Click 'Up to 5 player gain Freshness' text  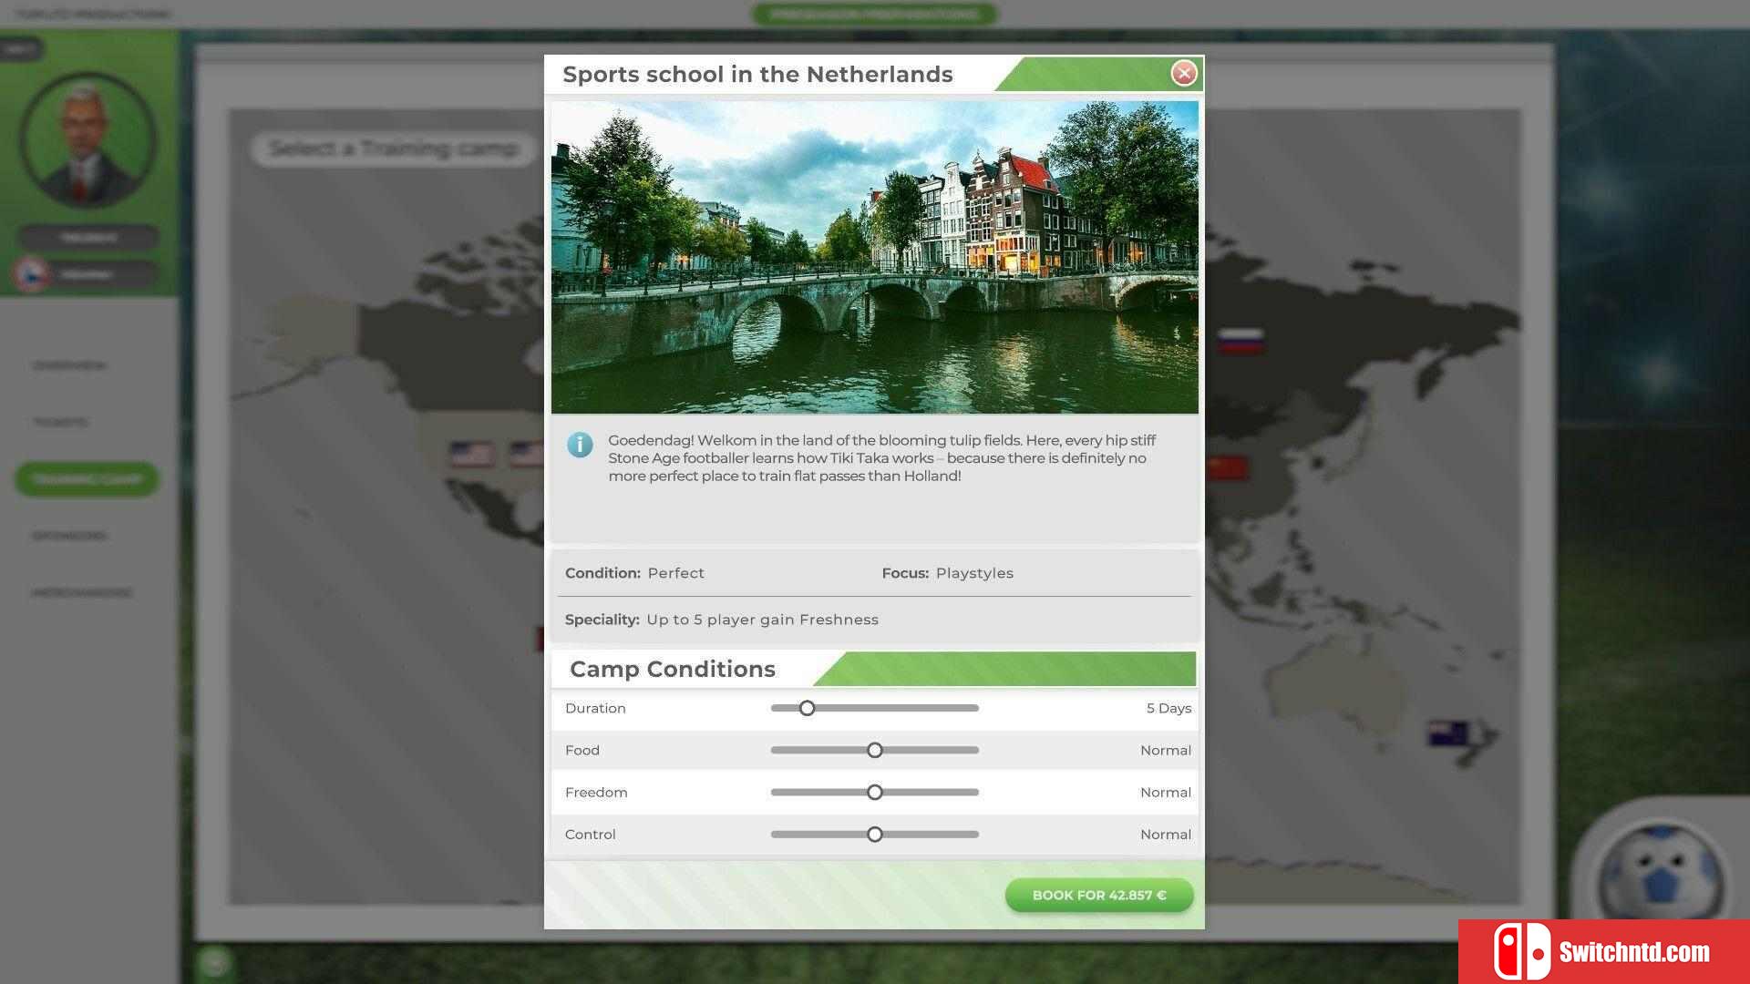click(x=762, y=620)
